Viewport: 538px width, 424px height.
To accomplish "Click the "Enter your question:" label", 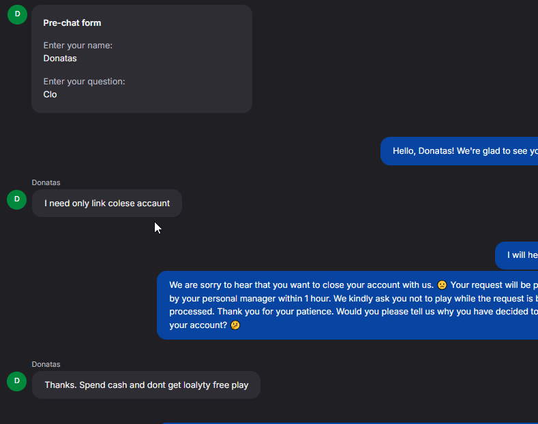I will pos(84,82).
